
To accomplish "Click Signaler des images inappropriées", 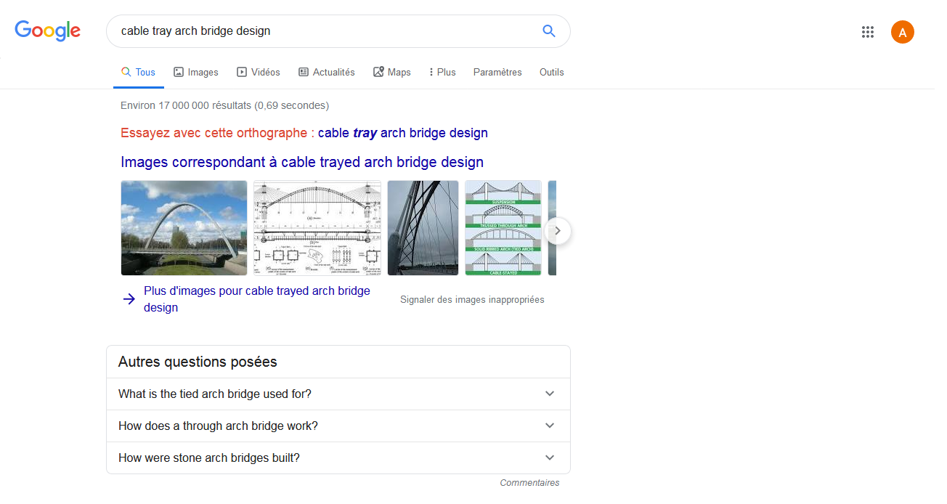I will 472,299.
